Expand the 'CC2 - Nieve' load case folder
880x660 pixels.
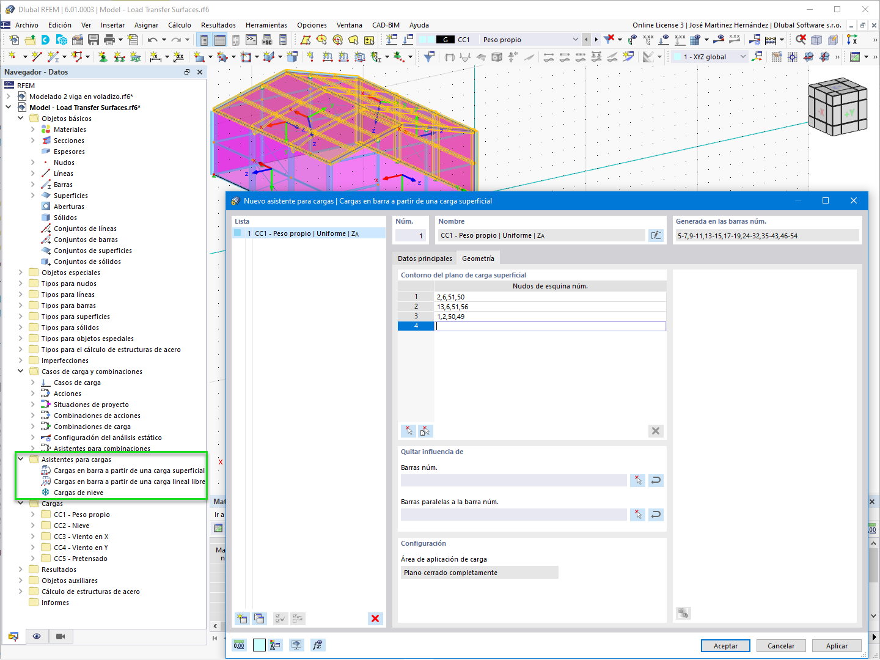tap(32, 525)
